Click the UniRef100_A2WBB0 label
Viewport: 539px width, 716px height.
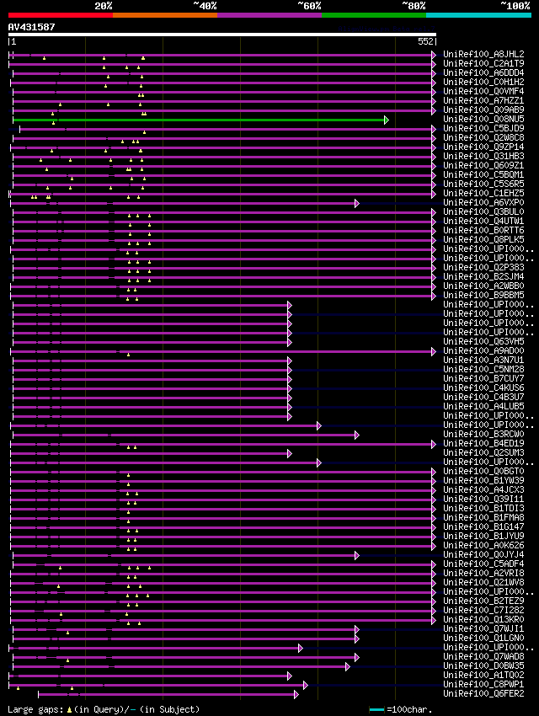tap(483, 286)
